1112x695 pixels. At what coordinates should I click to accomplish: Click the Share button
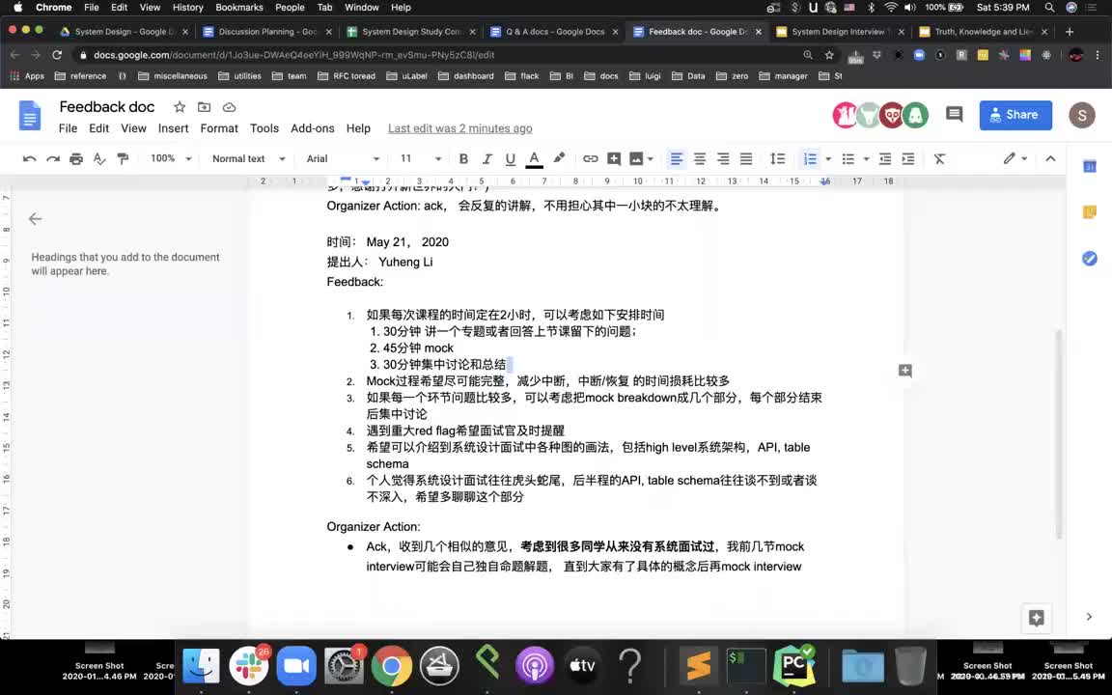(x=1015, y=115)
